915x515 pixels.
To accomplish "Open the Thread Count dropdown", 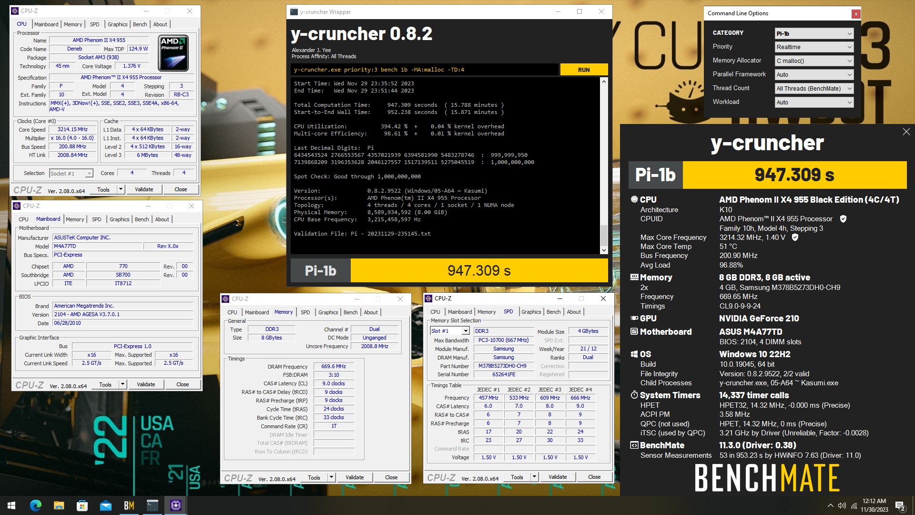I will coord(814,89).
